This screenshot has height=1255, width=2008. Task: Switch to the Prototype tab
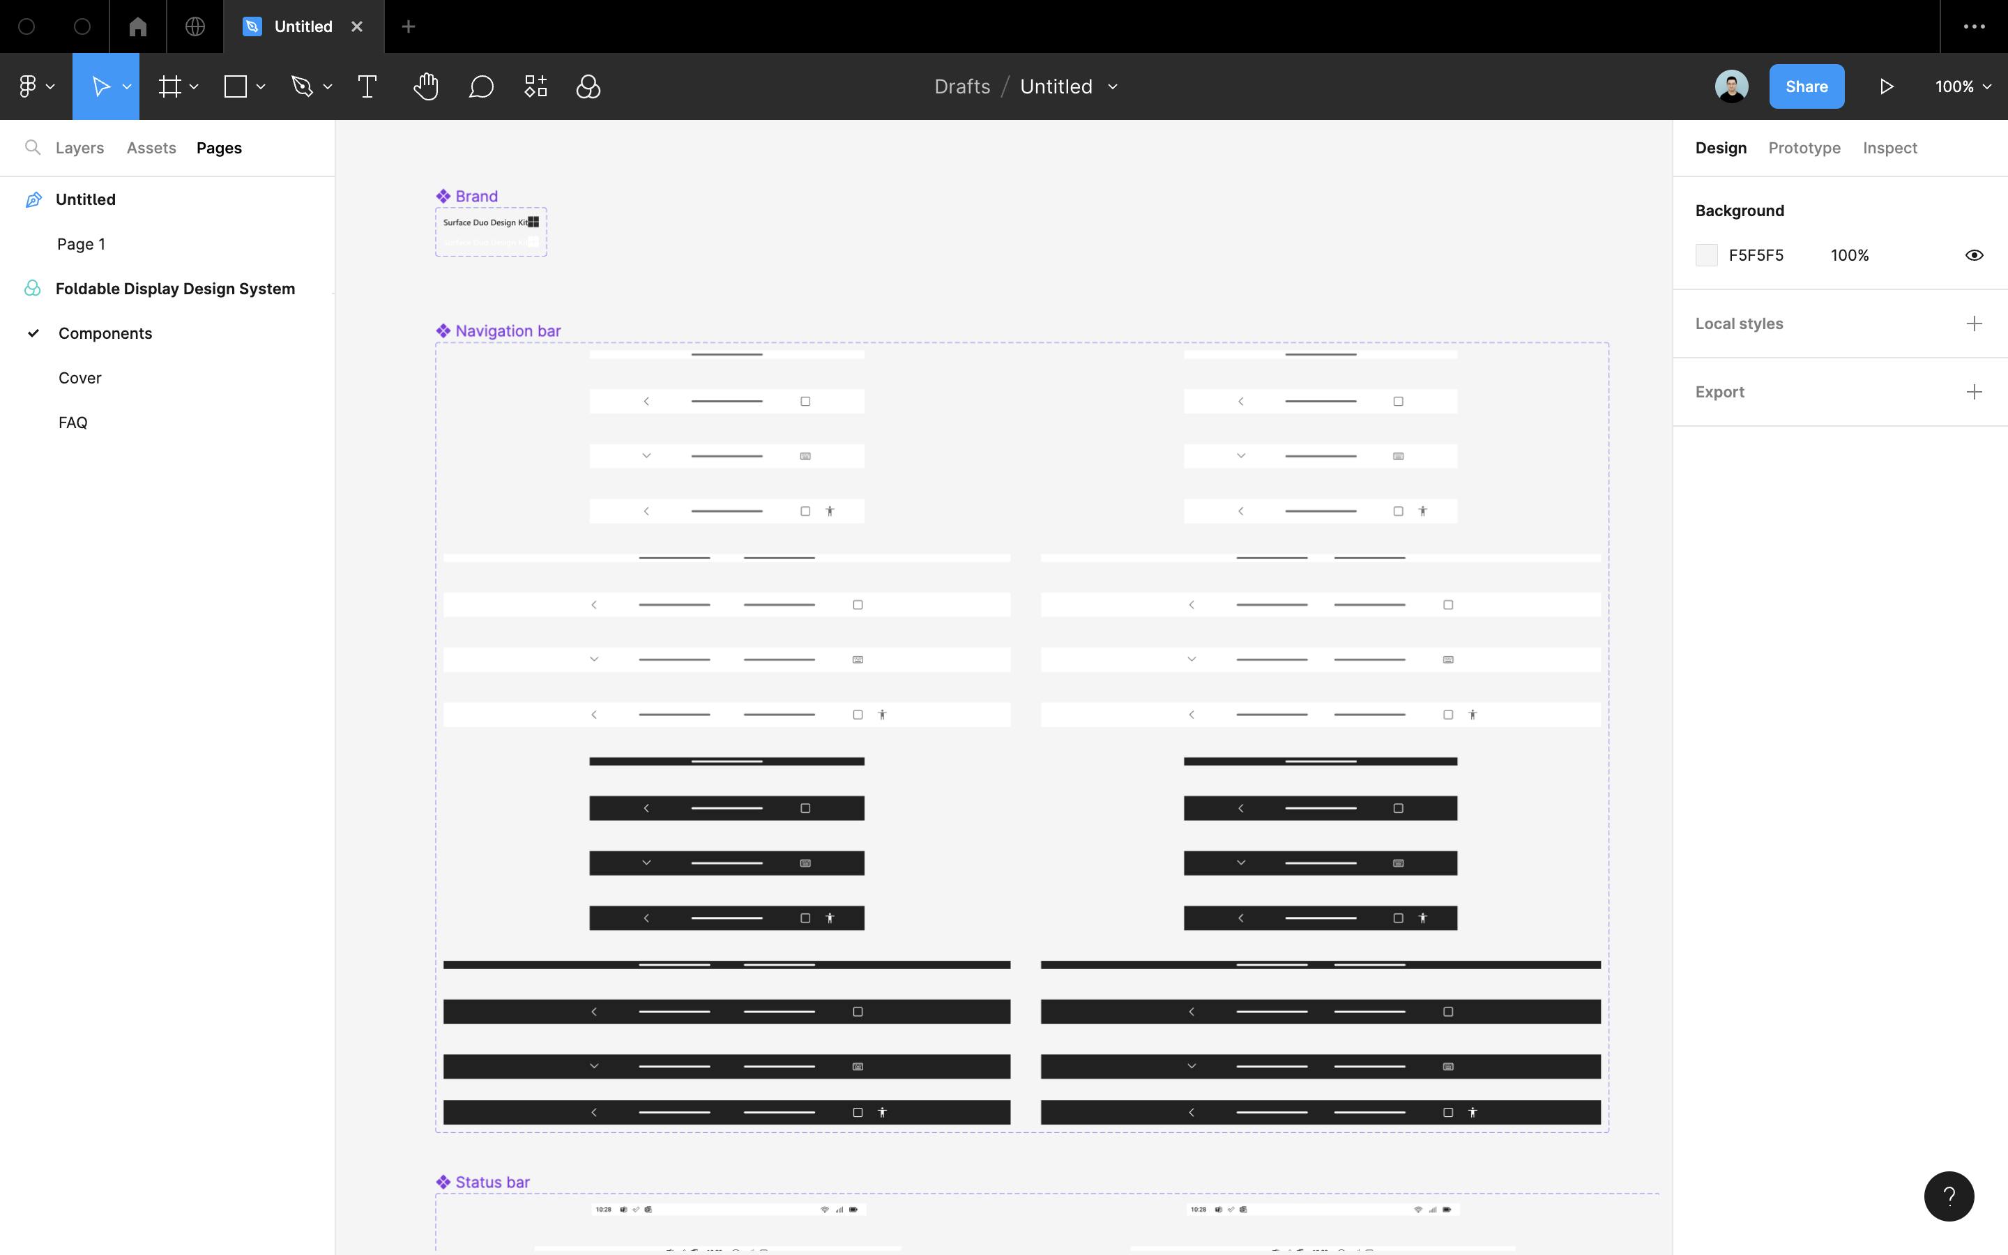pos(1804,148)
